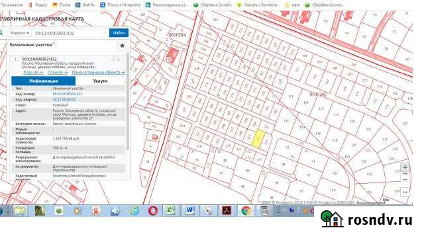Screen dimensions: 424x238
Task: Click the Земельные участки heading
Action: (x=30, y=45)
